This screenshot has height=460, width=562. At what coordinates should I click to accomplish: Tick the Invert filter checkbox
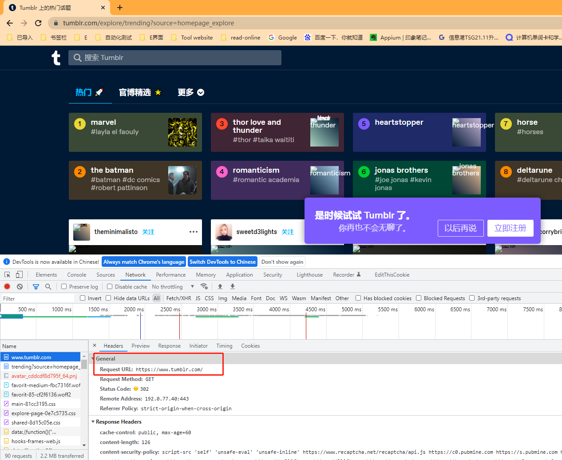click(x=83, y=298)
